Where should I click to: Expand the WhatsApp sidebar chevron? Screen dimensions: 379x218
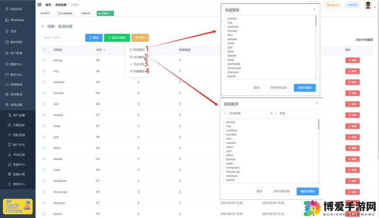coord(31,20)
